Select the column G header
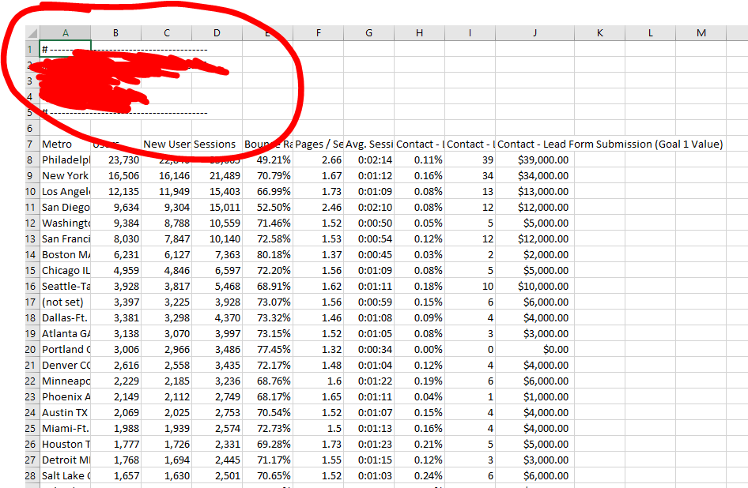The image size is (748, 488). point(368,32)
